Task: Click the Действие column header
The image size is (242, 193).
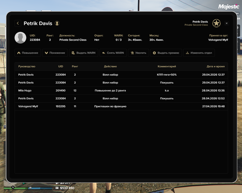Action: 110,67
